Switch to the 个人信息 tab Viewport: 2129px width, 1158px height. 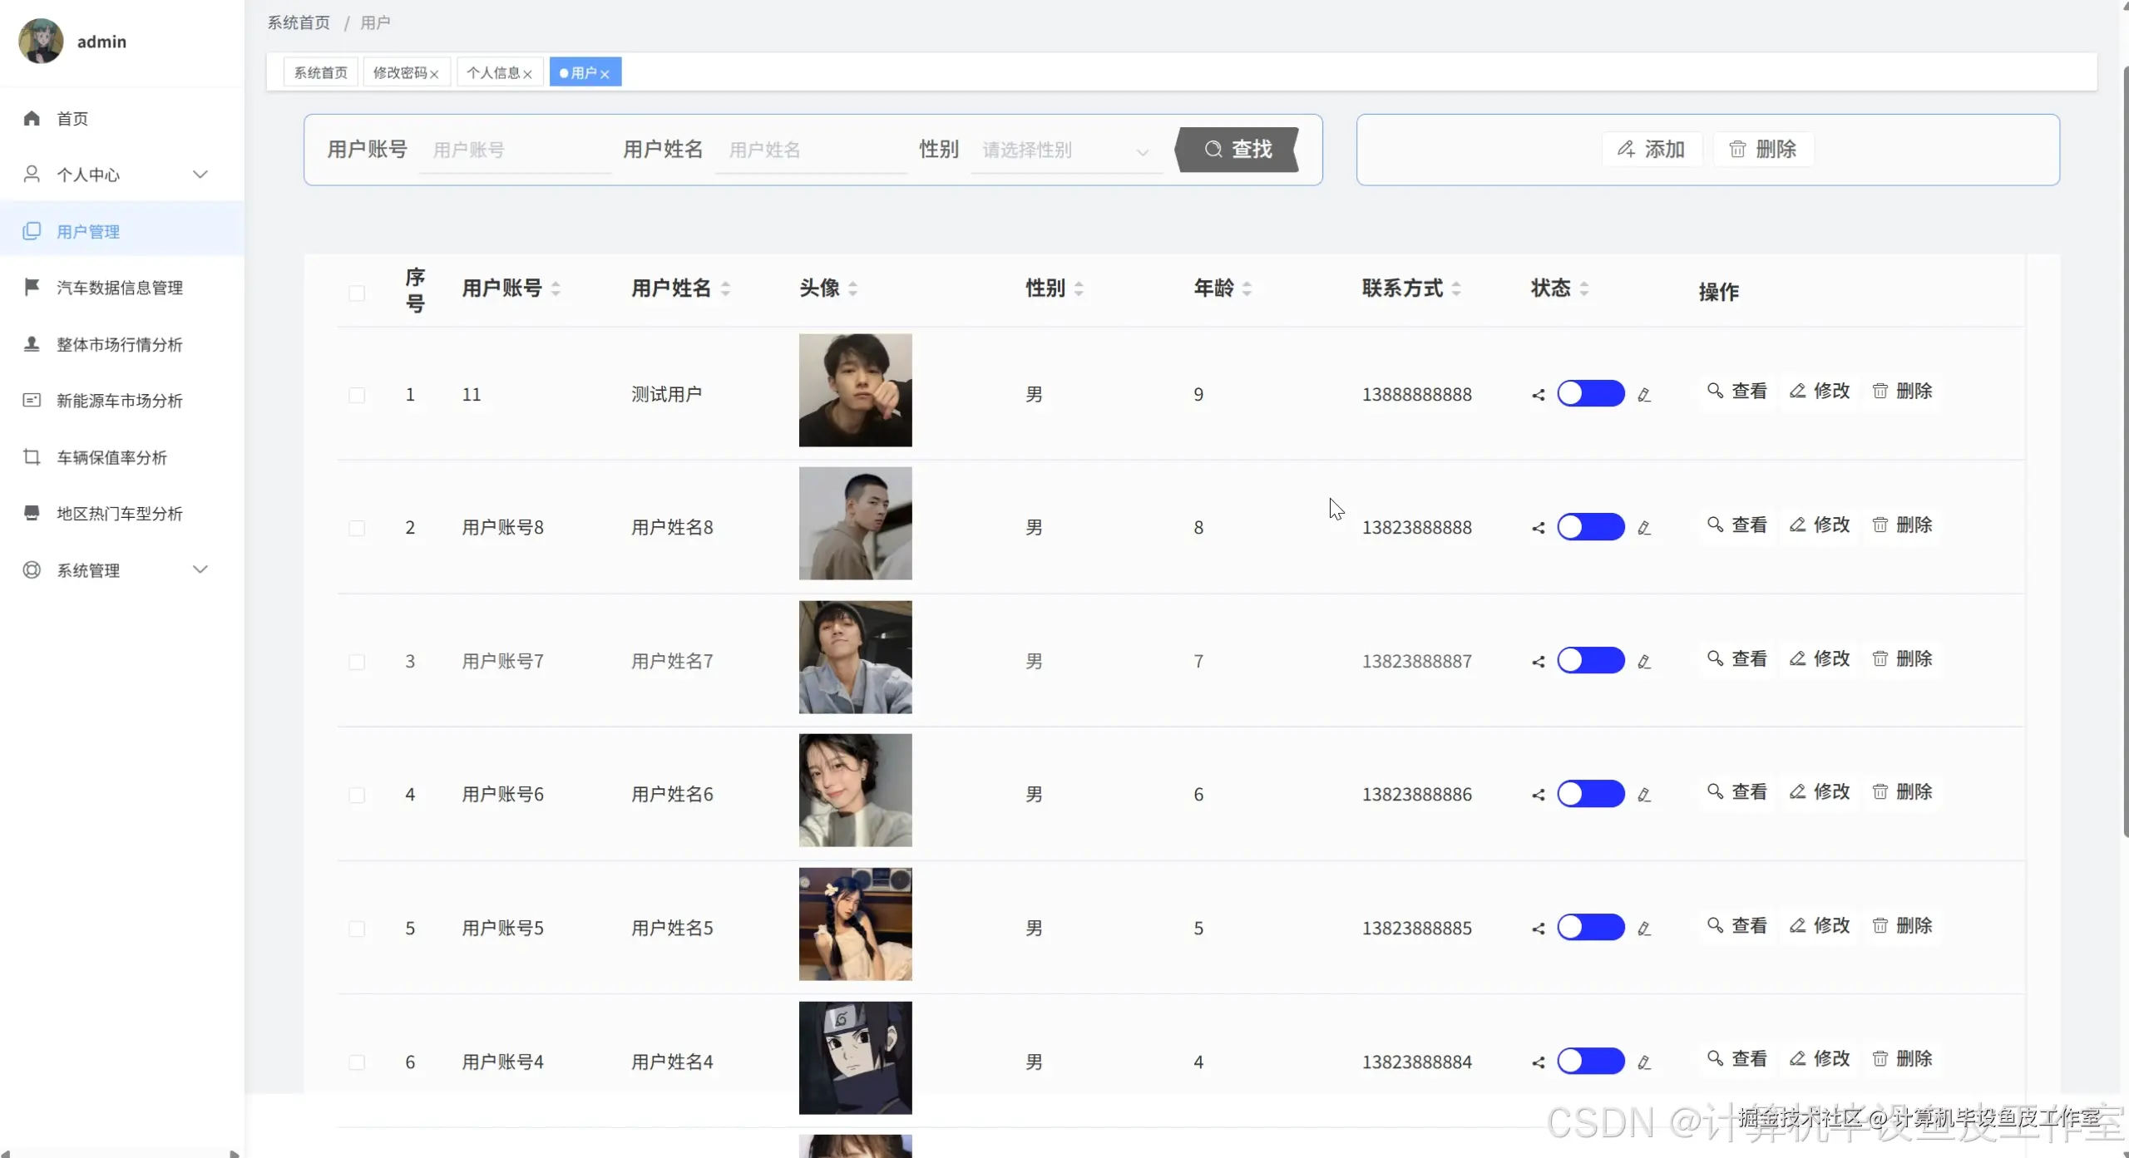coord(492,73)
